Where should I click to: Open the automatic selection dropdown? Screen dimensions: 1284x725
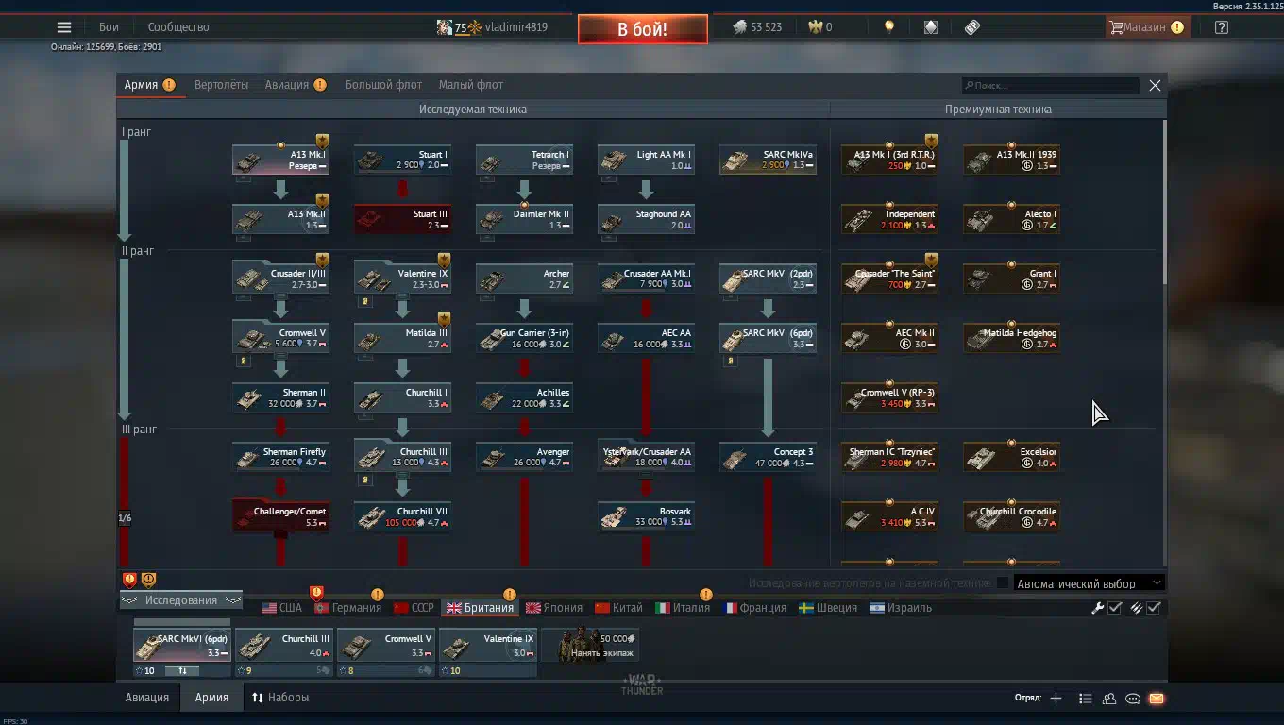pos(1088,583)
